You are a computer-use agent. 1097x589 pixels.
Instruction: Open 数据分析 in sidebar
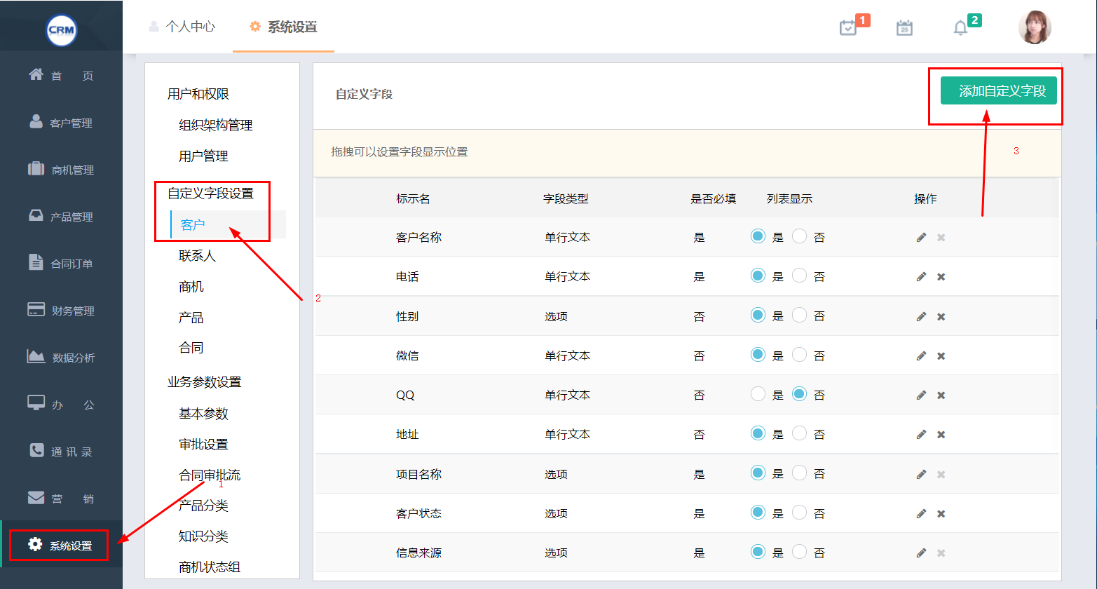(61, 357)
